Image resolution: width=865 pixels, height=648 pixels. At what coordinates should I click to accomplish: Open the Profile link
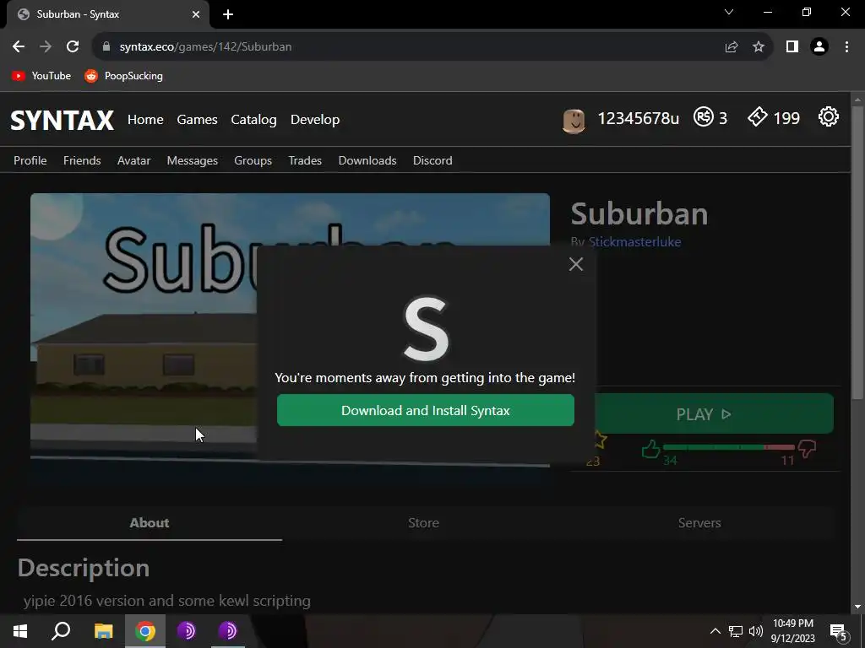pyautogui.click(x=30, y=160)
